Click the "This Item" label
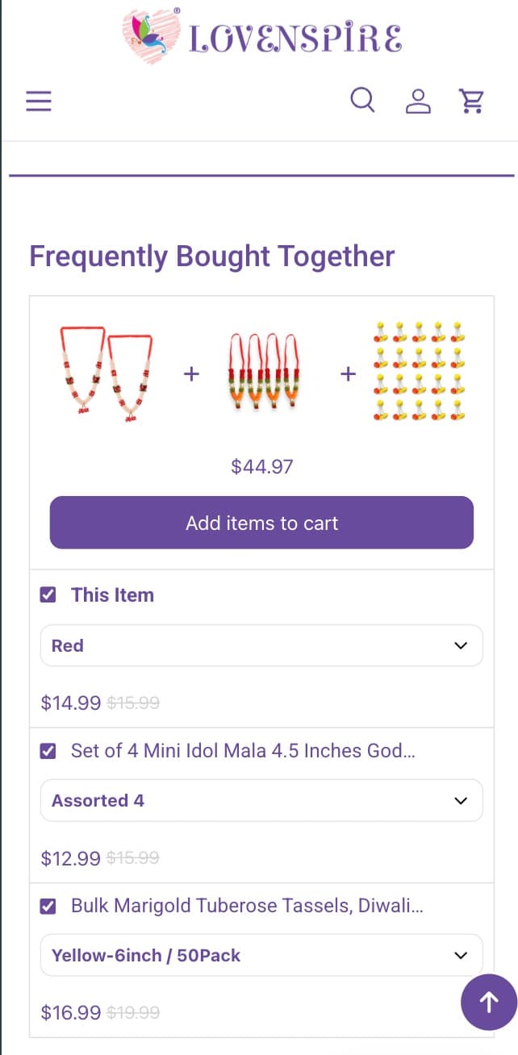 pos(112,595)
